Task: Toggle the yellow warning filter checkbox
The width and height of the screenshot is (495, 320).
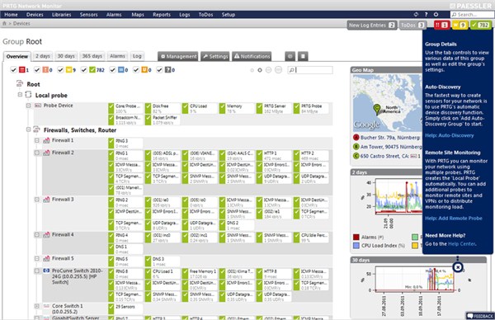Action: 60,70
